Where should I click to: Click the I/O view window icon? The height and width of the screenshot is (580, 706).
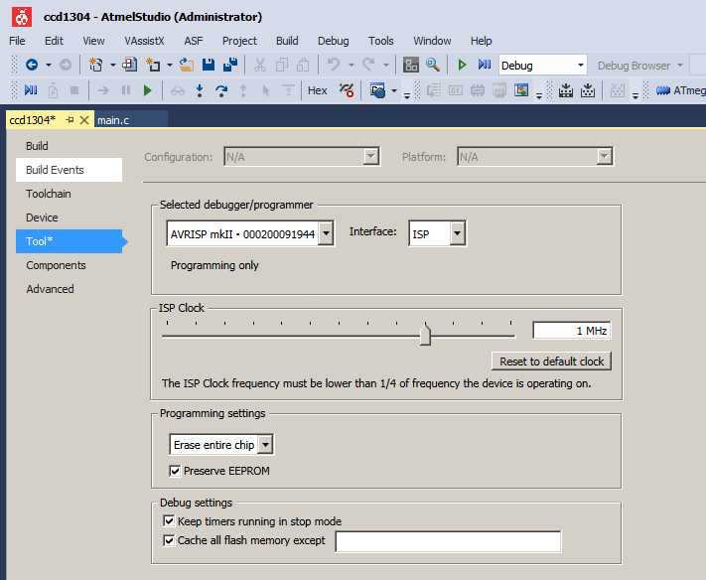521,90
